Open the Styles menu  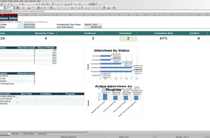coord(10,1)
